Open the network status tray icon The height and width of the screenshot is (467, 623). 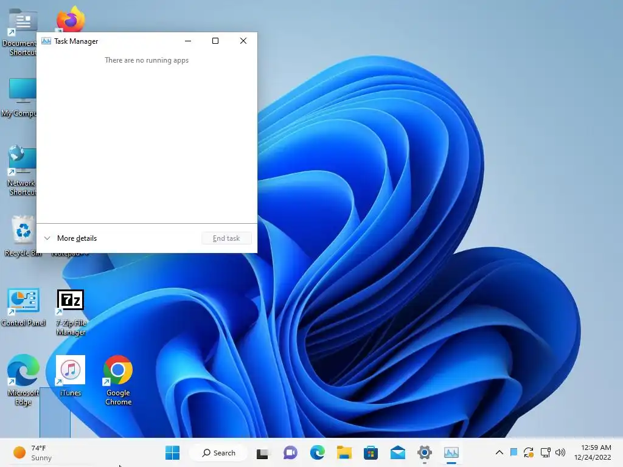[545, 452]
